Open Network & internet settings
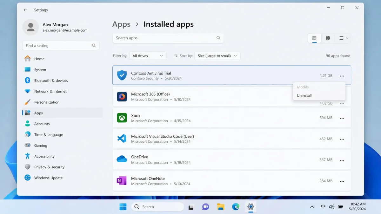The height and width of the screenshot is (214, 381). (62, 91)
